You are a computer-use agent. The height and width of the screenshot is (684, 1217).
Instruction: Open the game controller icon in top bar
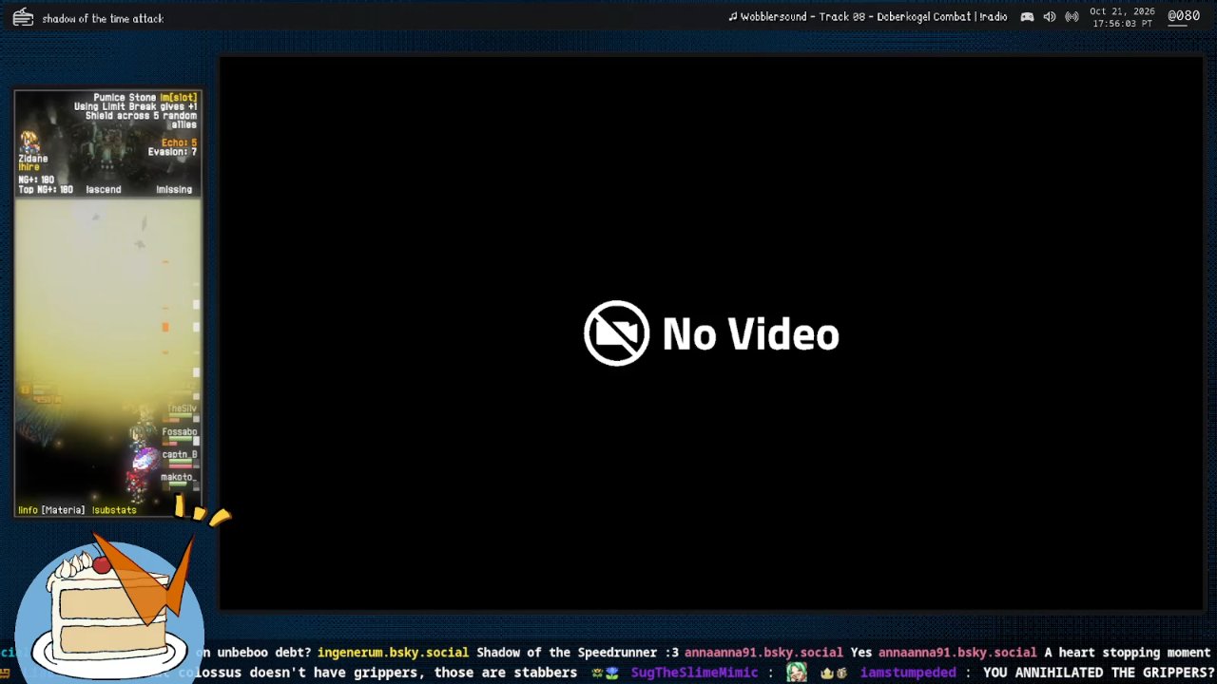click(x=1027, y=17)
